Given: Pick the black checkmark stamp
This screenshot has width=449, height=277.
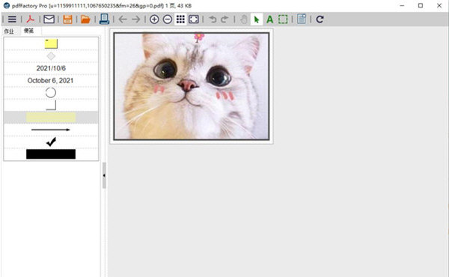Looking at the screenshot, I should [x=51, y=141].
